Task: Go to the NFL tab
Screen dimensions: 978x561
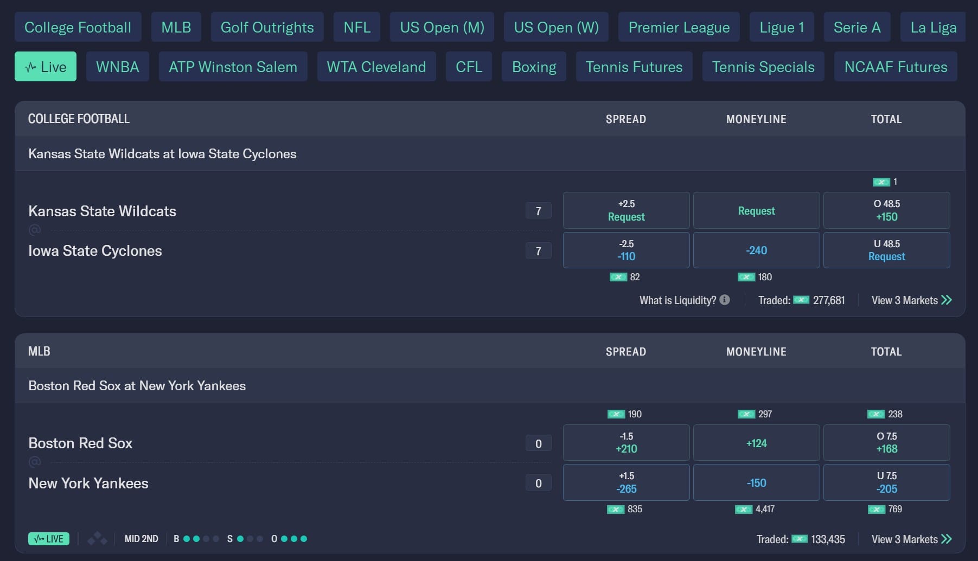Action: pyautogui.click(x=357, y=27)
